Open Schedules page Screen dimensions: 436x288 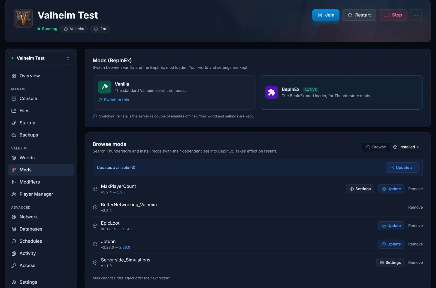(41, 241)
